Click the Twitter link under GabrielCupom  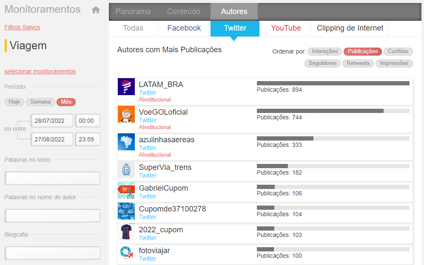click(148, 196)
